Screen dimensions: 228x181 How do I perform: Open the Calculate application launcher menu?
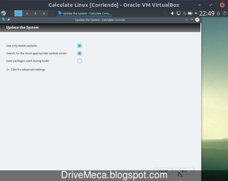[x=3, y=14]
